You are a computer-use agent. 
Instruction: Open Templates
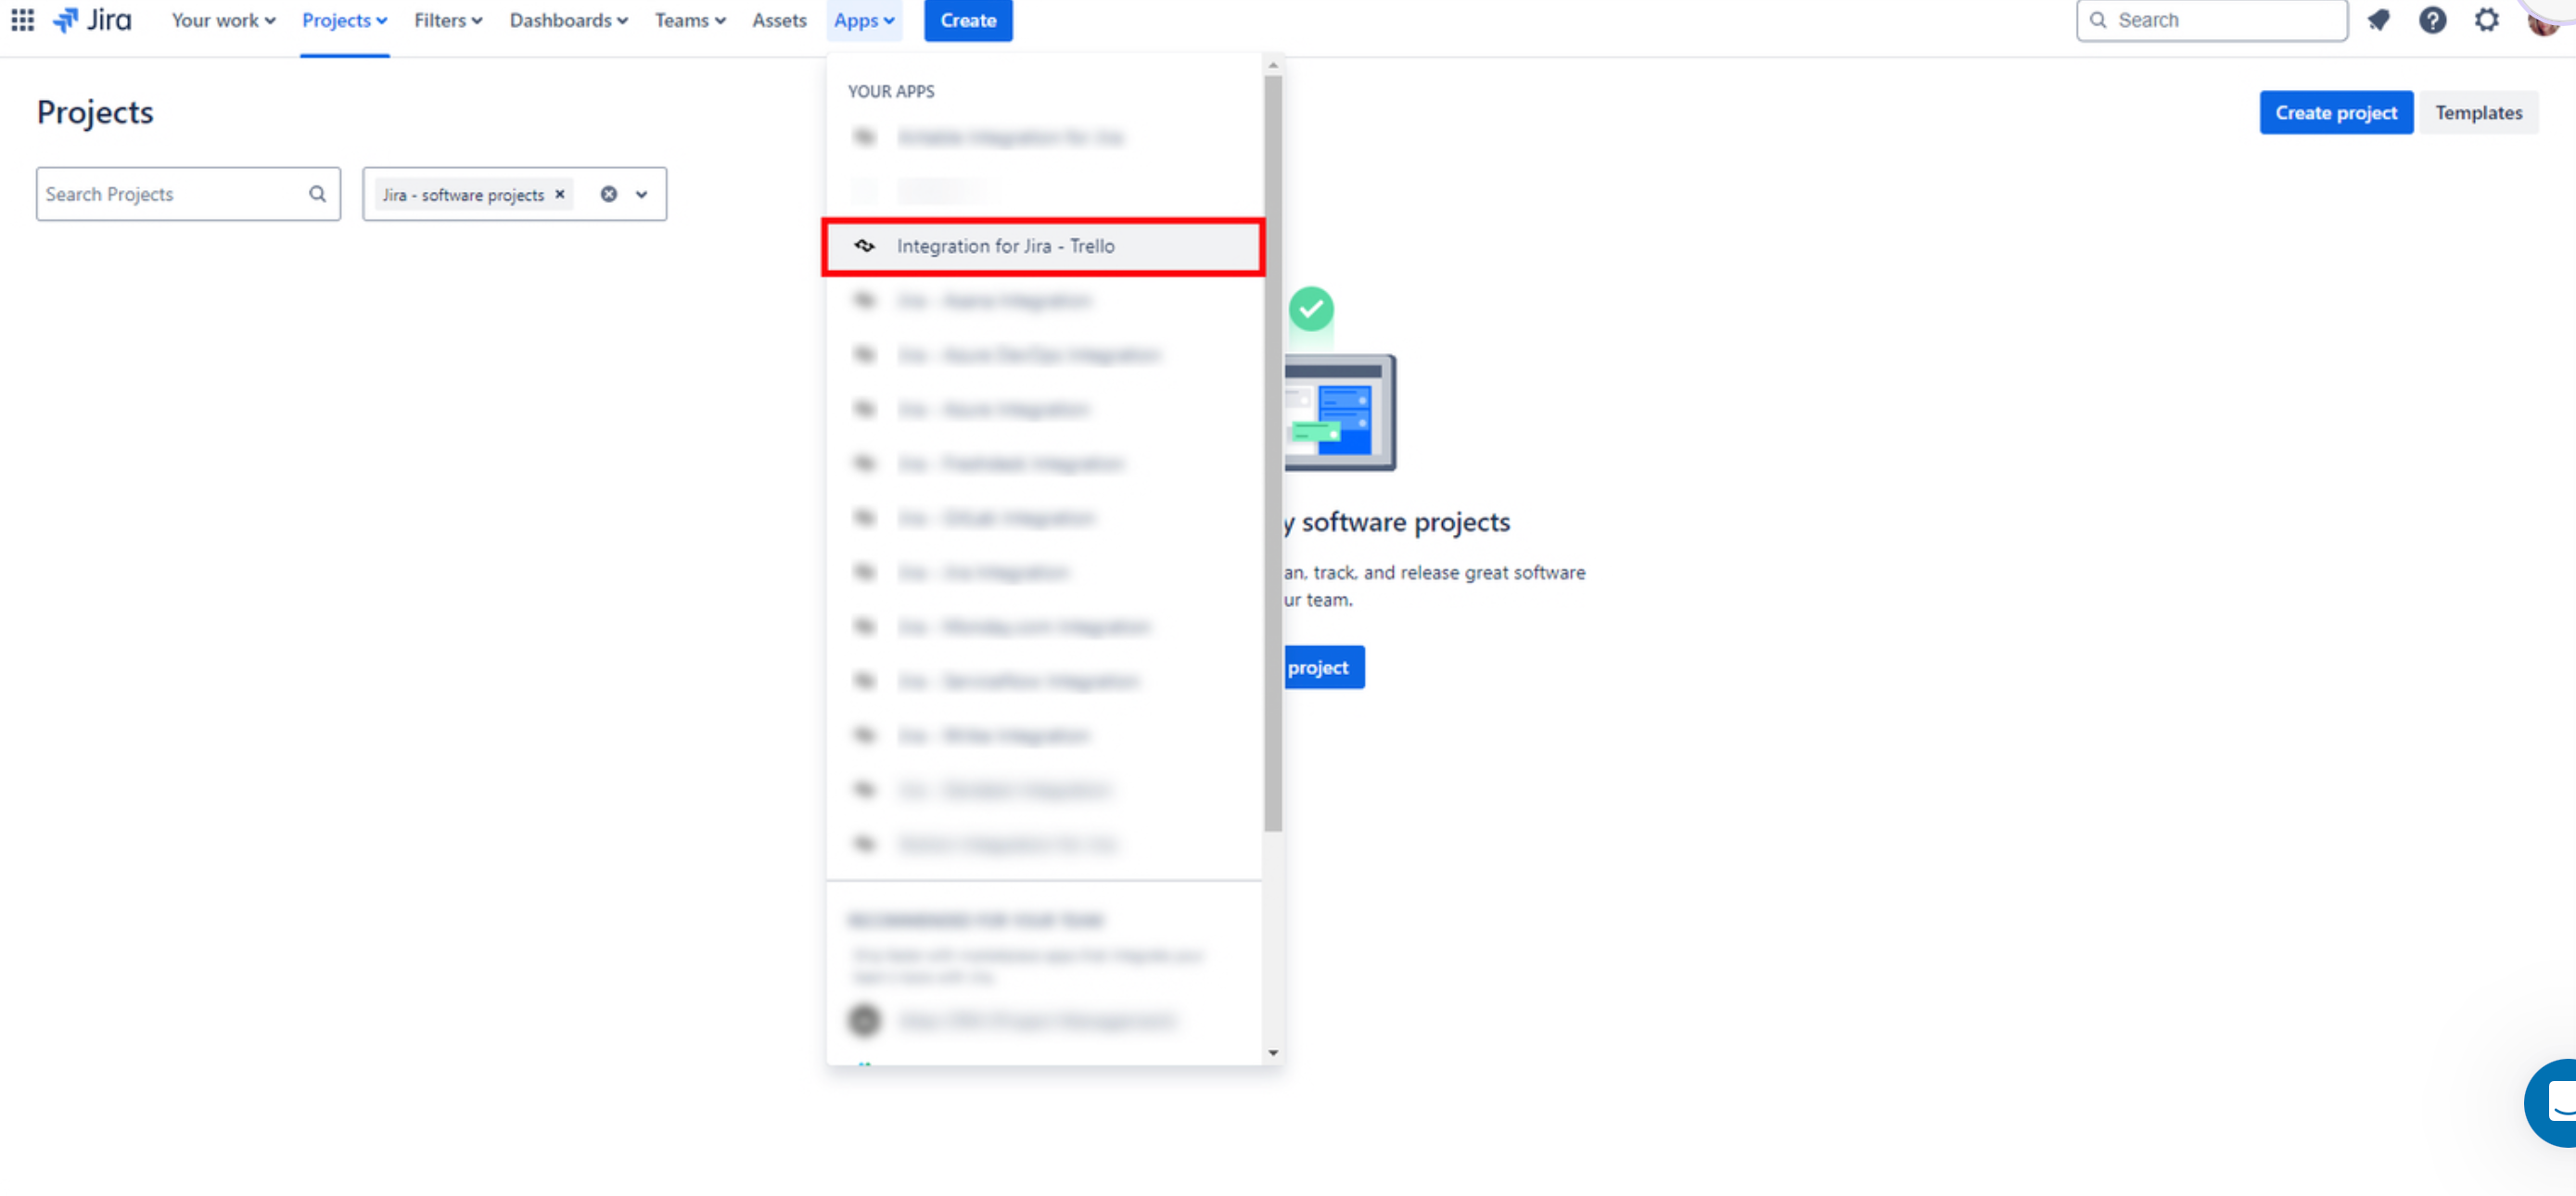(2478, 112)
